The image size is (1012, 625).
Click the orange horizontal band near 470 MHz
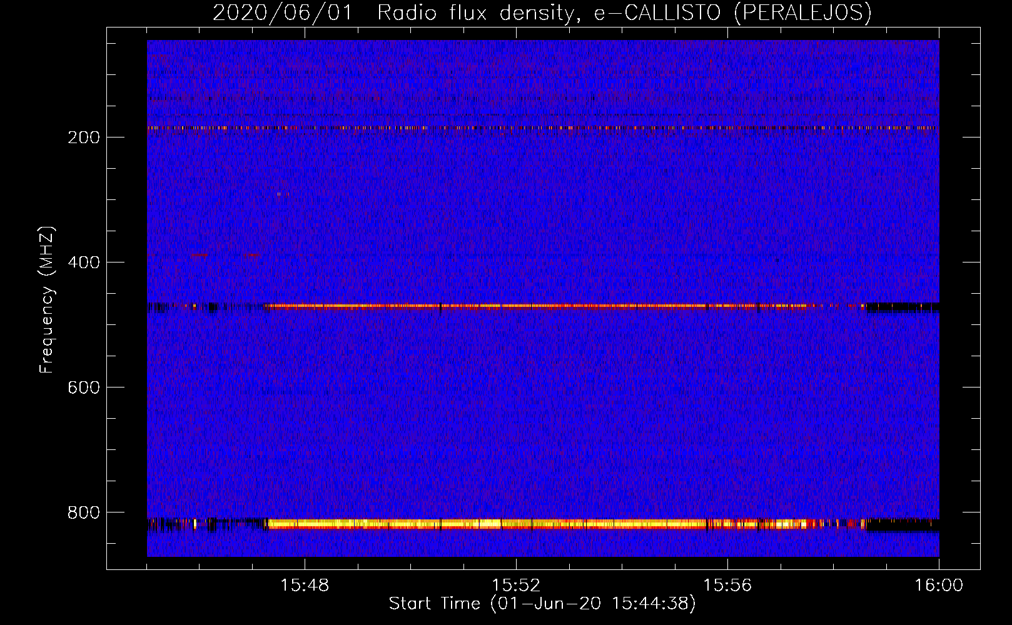pyautogui.click(x=538, y=306)
